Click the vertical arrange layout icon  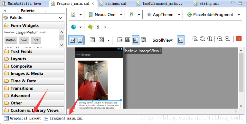point(128,40)
